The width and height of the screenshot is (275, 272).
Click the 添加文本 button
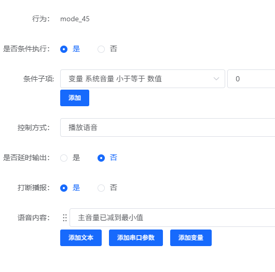[x=81, y=238]
